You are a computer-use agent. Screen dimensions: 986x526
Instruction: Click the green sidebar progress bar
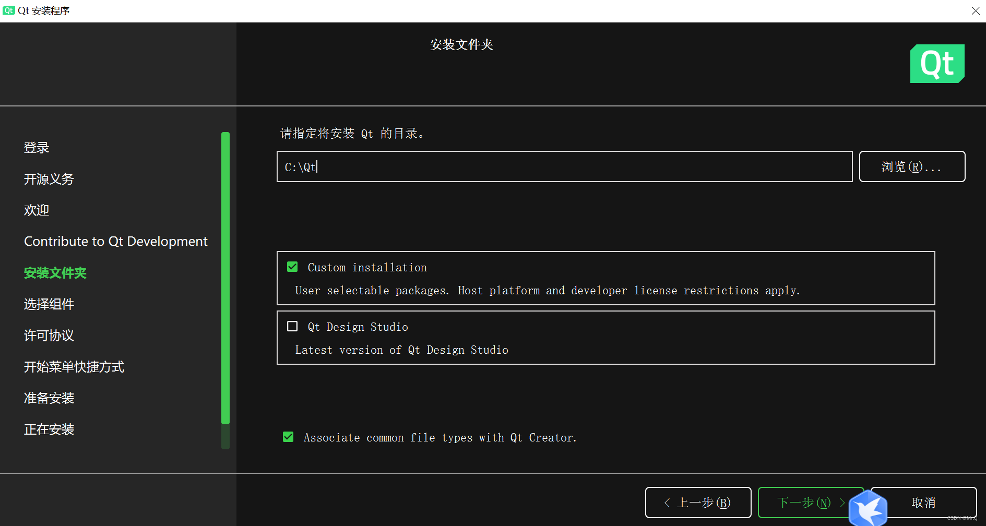pyautogui.click(x=225, y=278)
